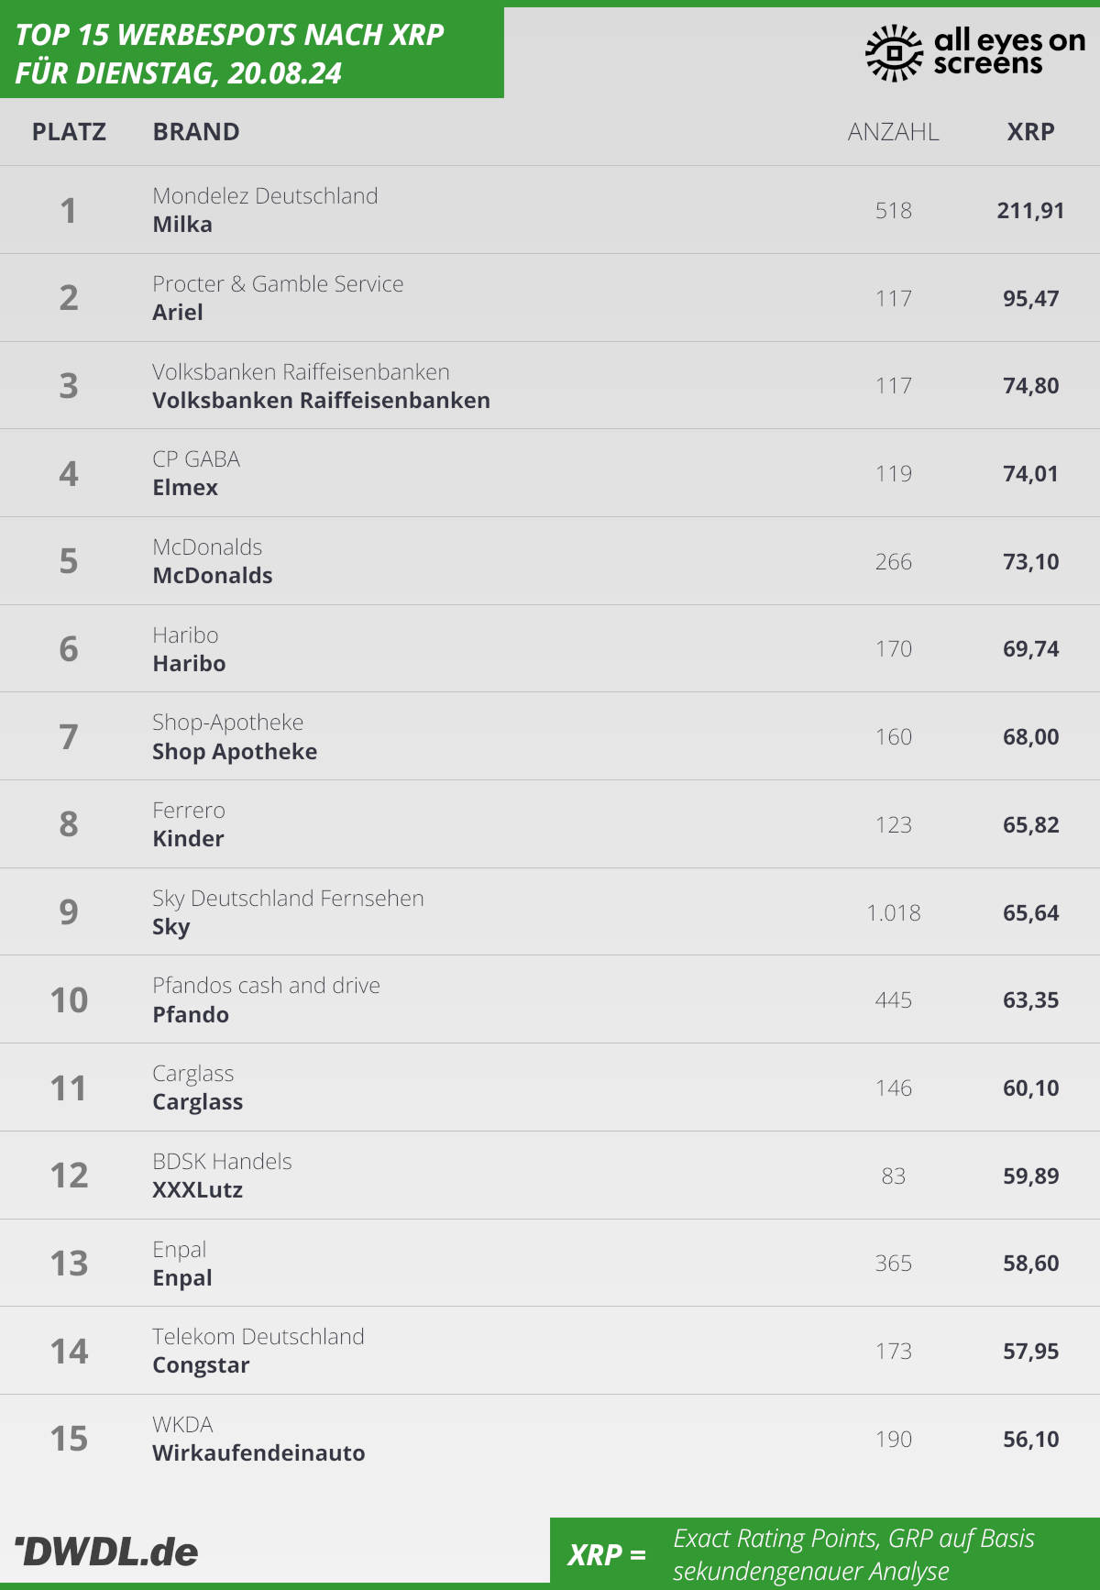This screenshot has width=1100, height=1590.
Task: Select the Congstar brand name
Action: [201, 1365]
